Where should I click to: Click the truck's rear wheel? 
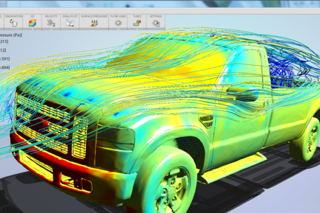pos(307,139)
